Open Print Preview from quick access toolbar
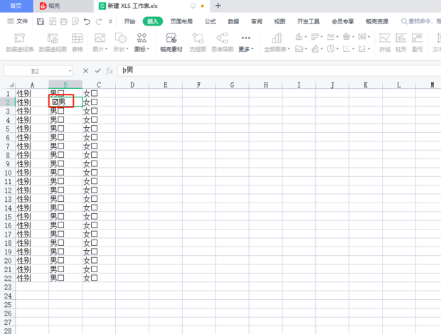 75,21
